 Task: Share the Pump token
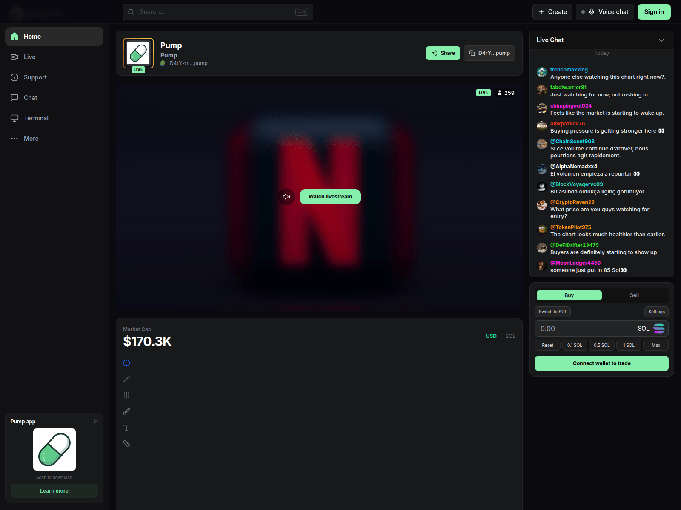443,53
